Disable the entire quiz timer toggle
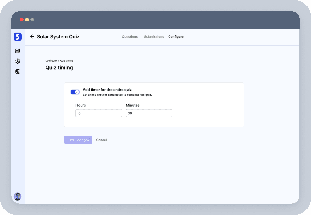Screen dimensions: 311x215 pos(75,92)
